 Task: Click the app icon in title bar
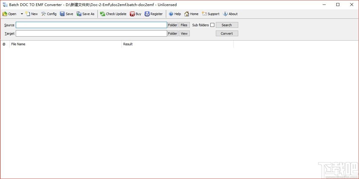coord(5,5)
